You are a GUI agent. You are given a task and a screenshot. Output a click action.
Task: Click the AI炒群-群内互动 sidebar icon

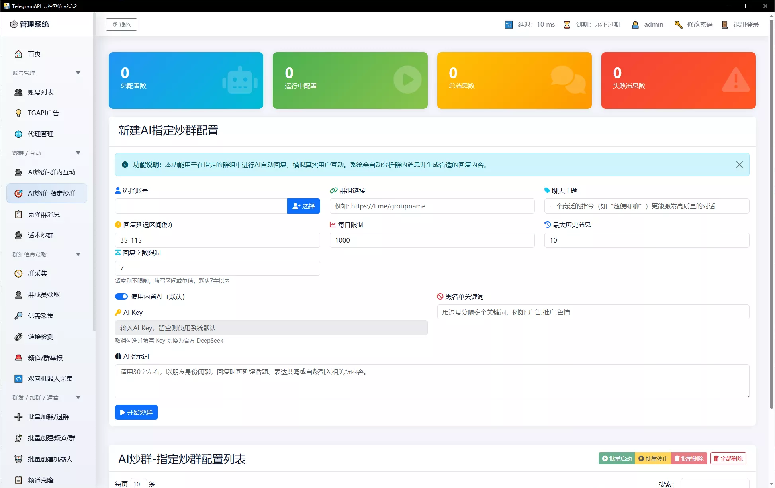[x=18, y=172]
